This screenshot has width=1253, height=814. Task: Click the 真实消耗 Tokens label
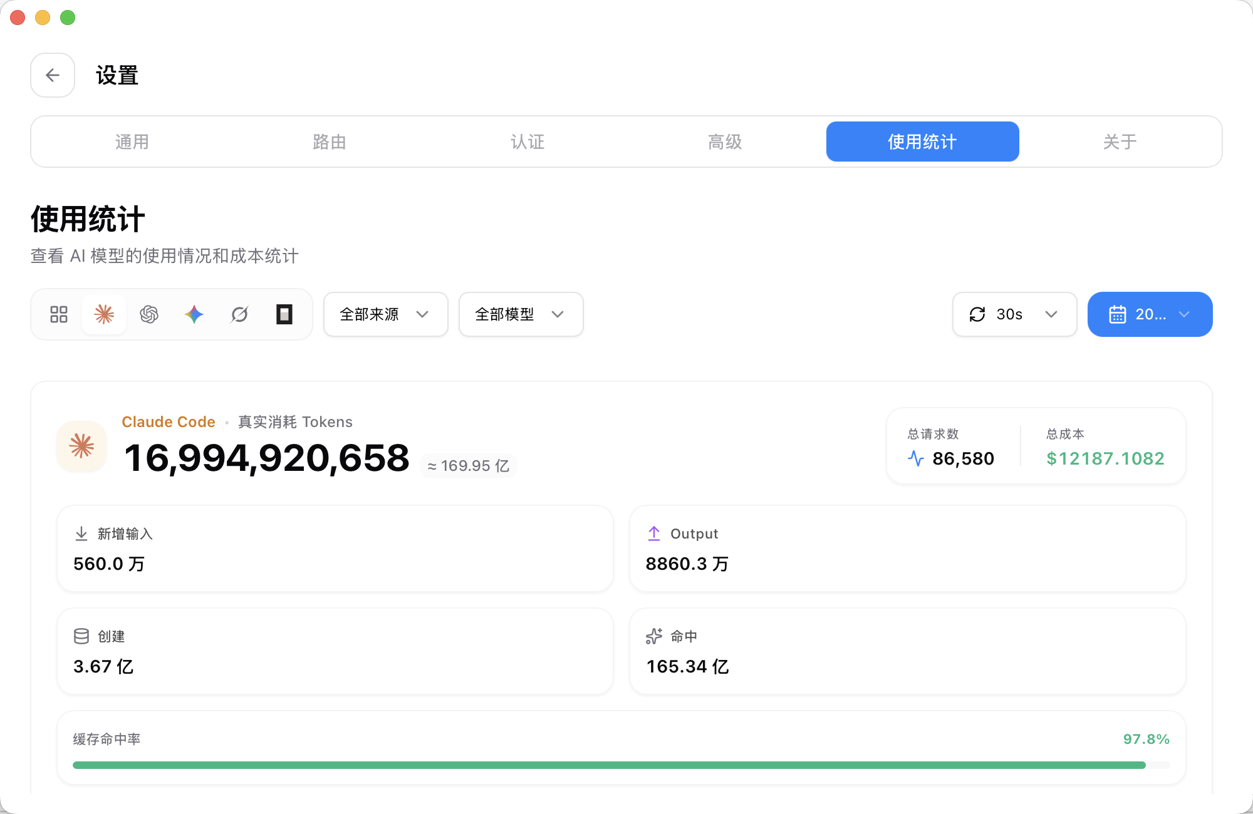(x=295, y=422)
